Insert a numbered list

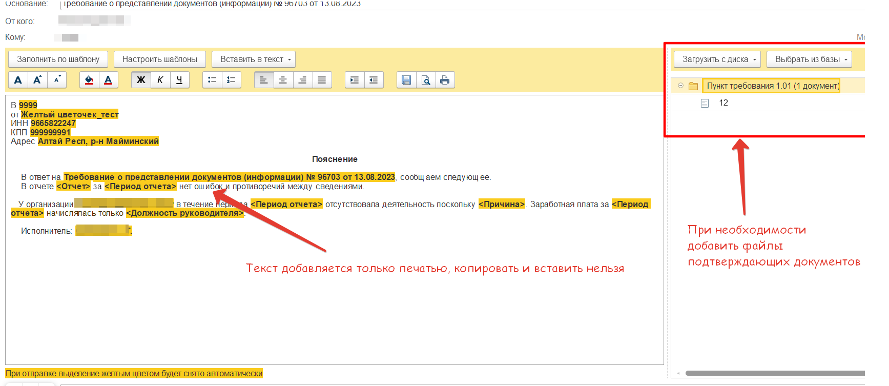tap(231, 80)
